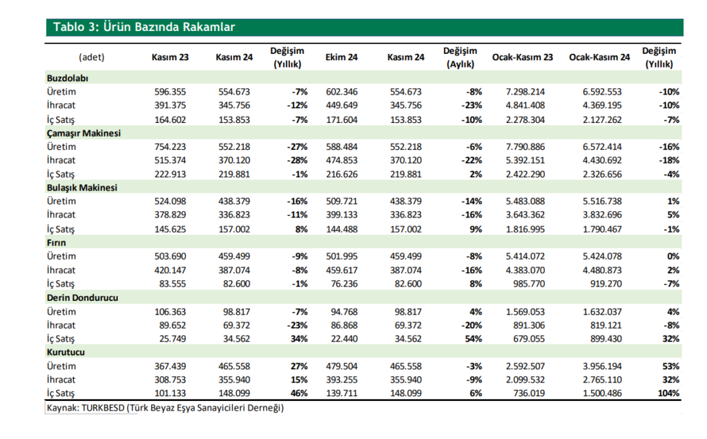
Task: Click the 'Buzdolabı' section header
Action: click(x=67, y=78)
